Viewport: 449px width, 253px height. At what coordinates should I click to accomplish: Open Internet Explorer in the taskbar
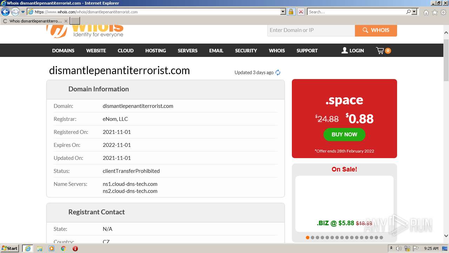click(27, 248)
